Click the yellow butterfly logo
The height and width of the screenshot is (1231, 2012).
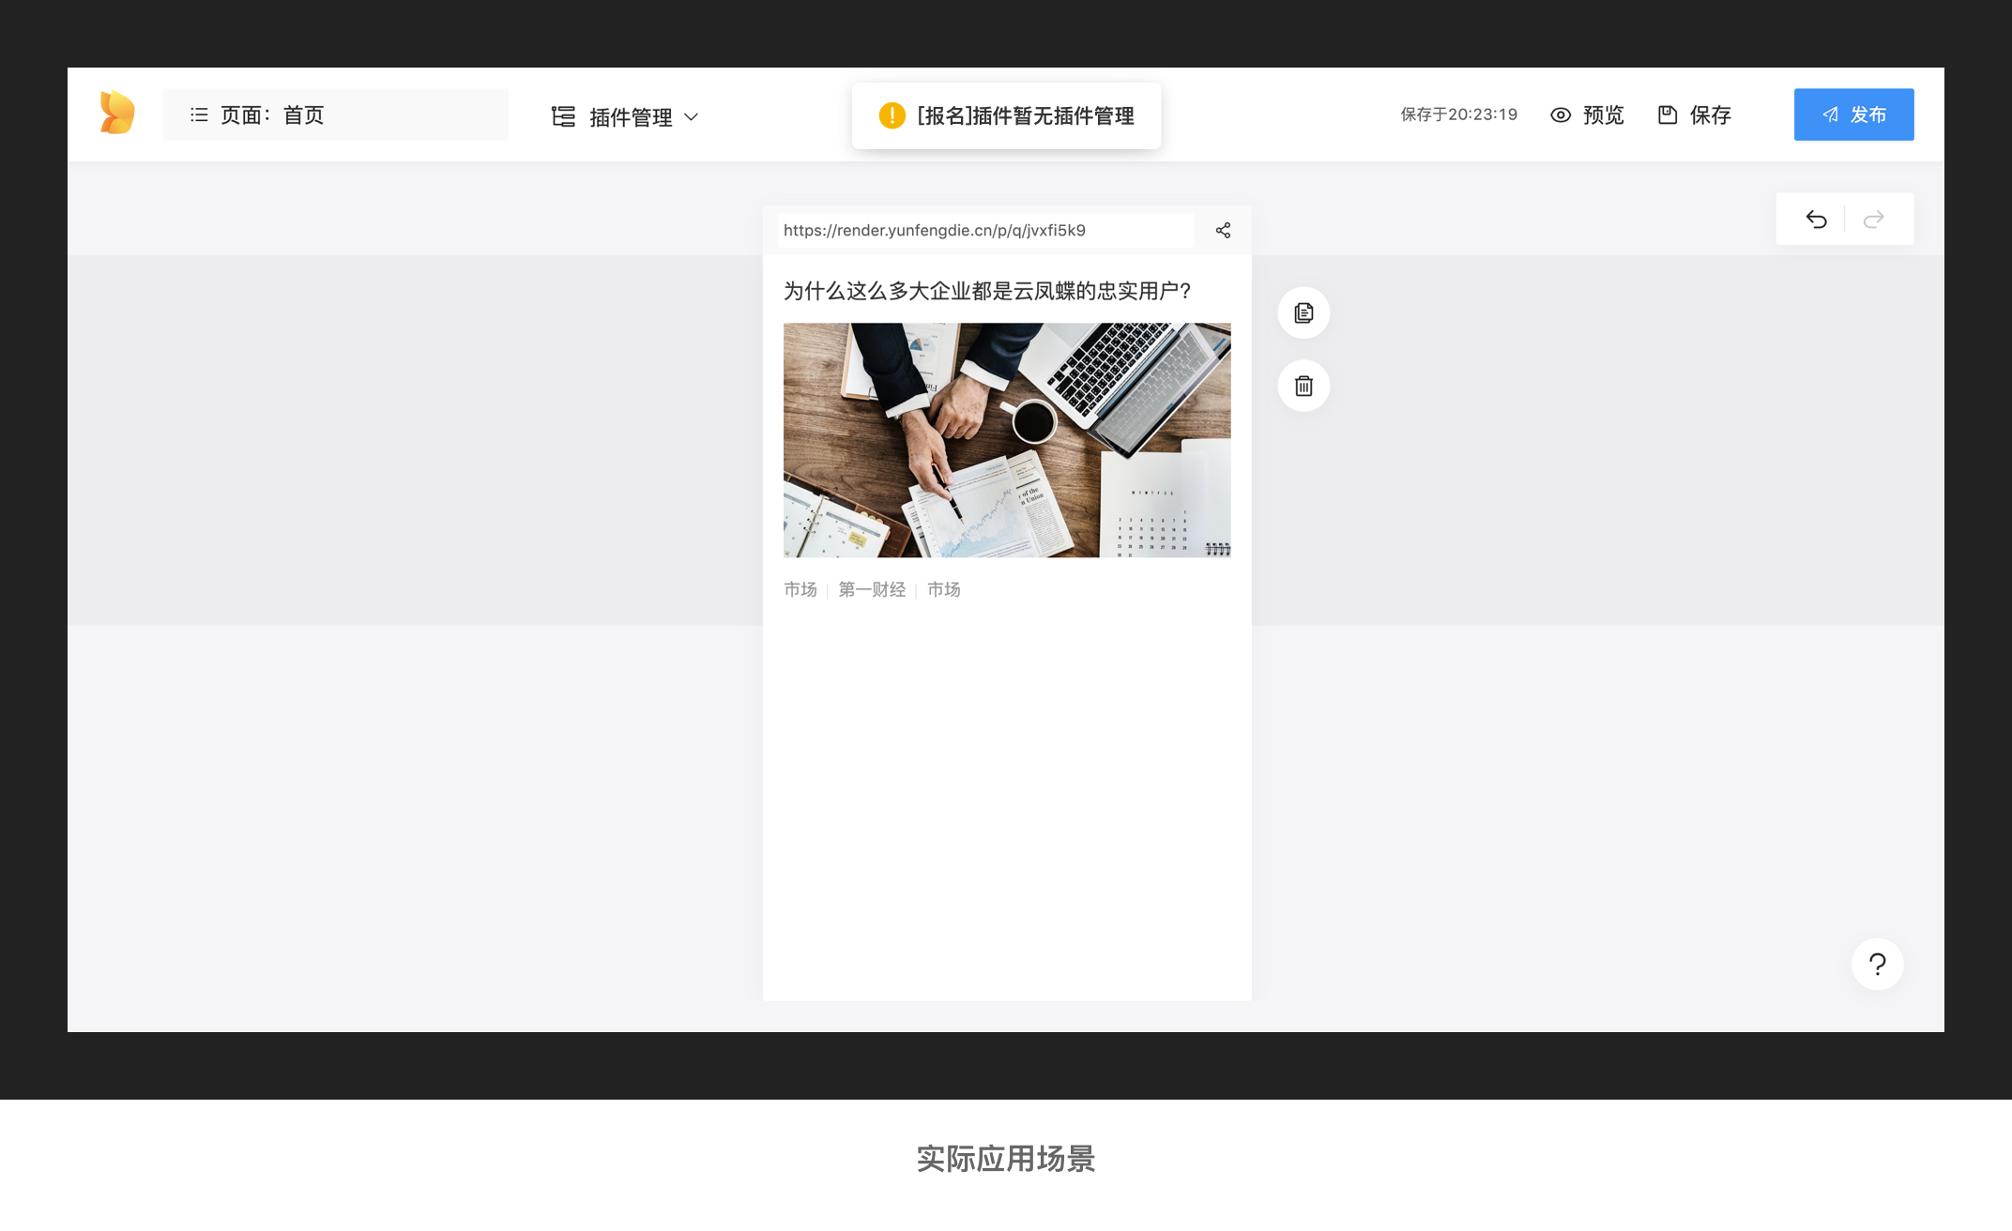[117, 114]
